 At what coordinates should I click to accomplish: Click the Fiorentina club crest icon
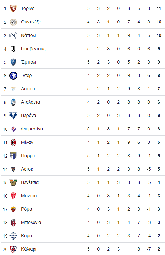click(x=13, y=129)
